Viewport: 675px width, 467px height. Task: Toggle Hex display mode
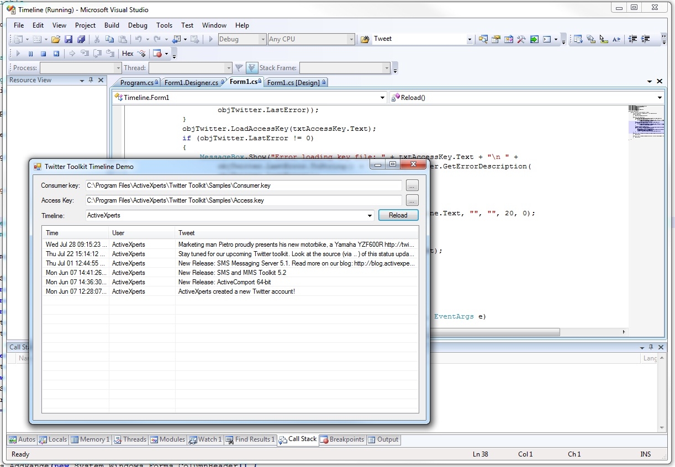(128, 54)
